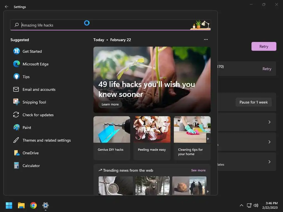Show hidden icons in system tray

242,205
